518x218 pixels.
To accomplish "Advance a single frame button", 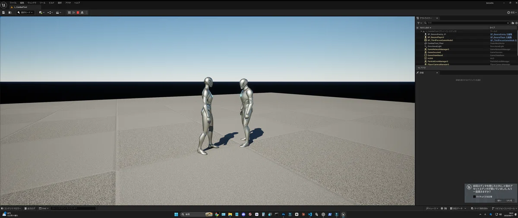I will [73, 12].
